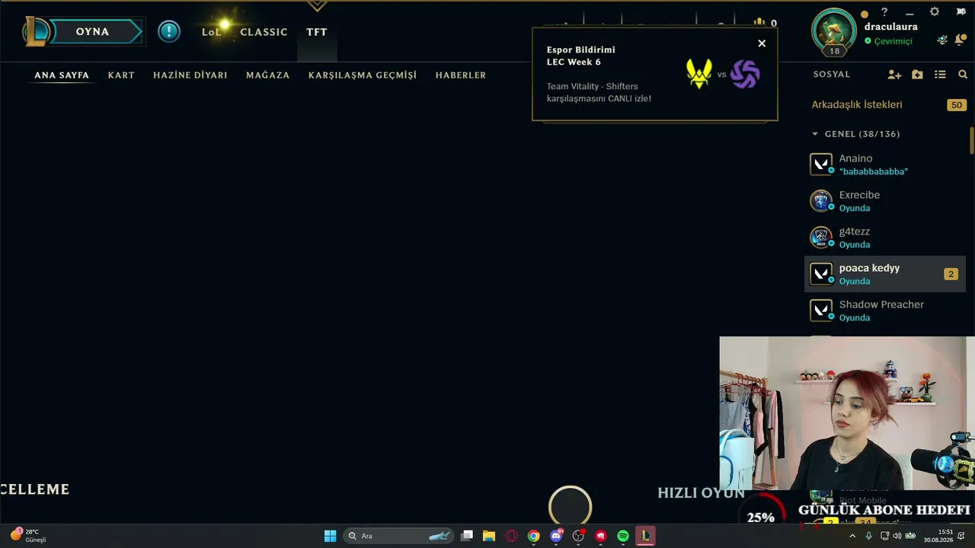Open the Windows Start menu

(330, 536)
